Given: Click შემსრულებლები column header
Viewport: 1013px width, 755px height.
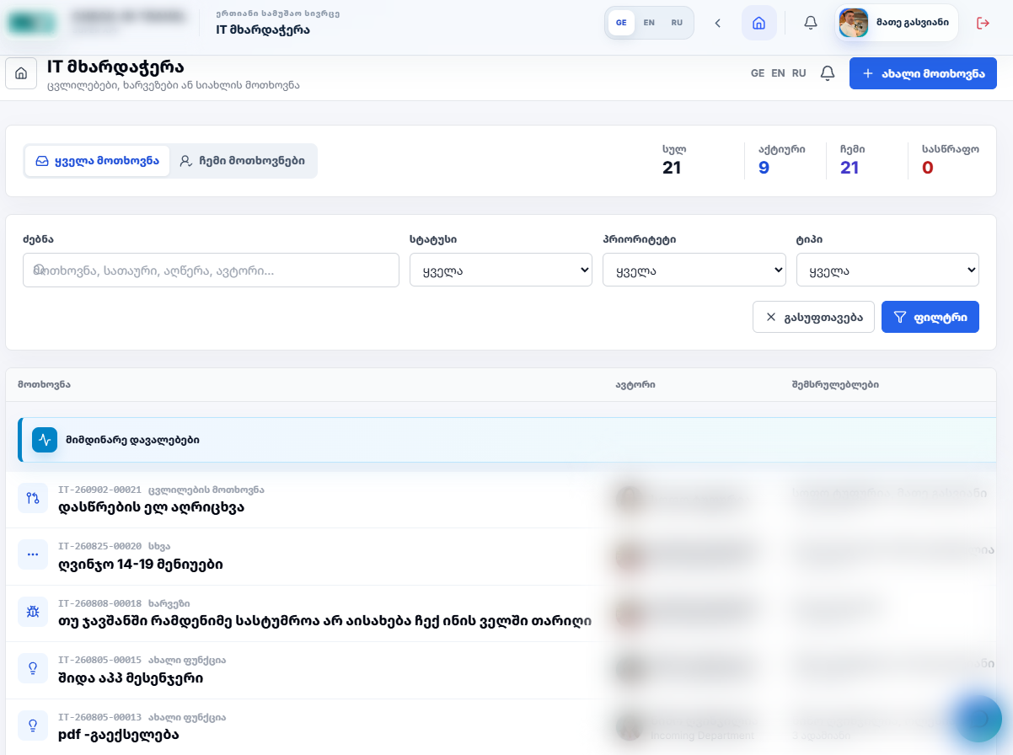Looking at the screenshot, I should (835, 384).
